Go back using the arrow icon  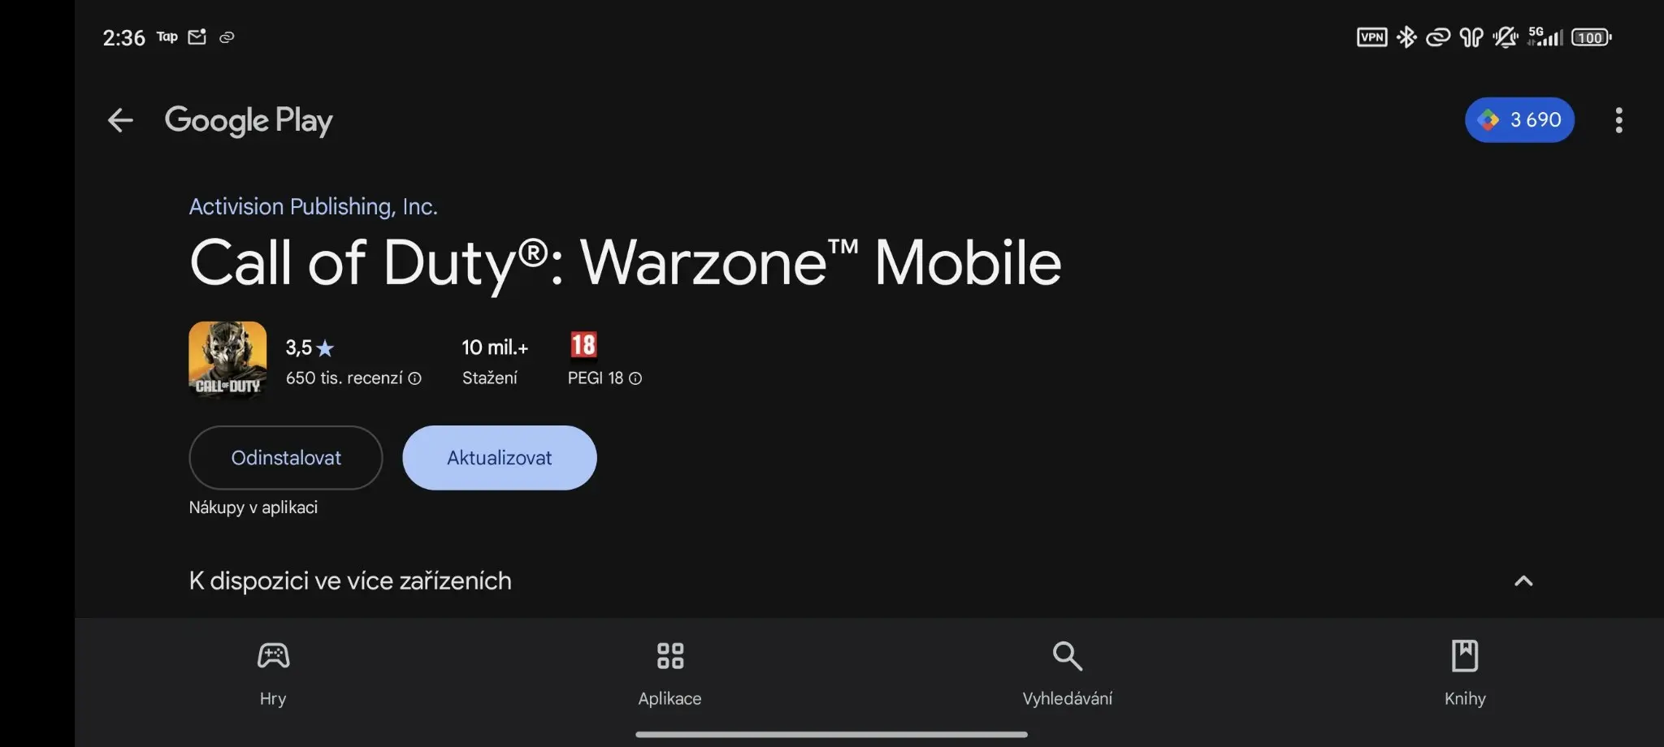120,120
